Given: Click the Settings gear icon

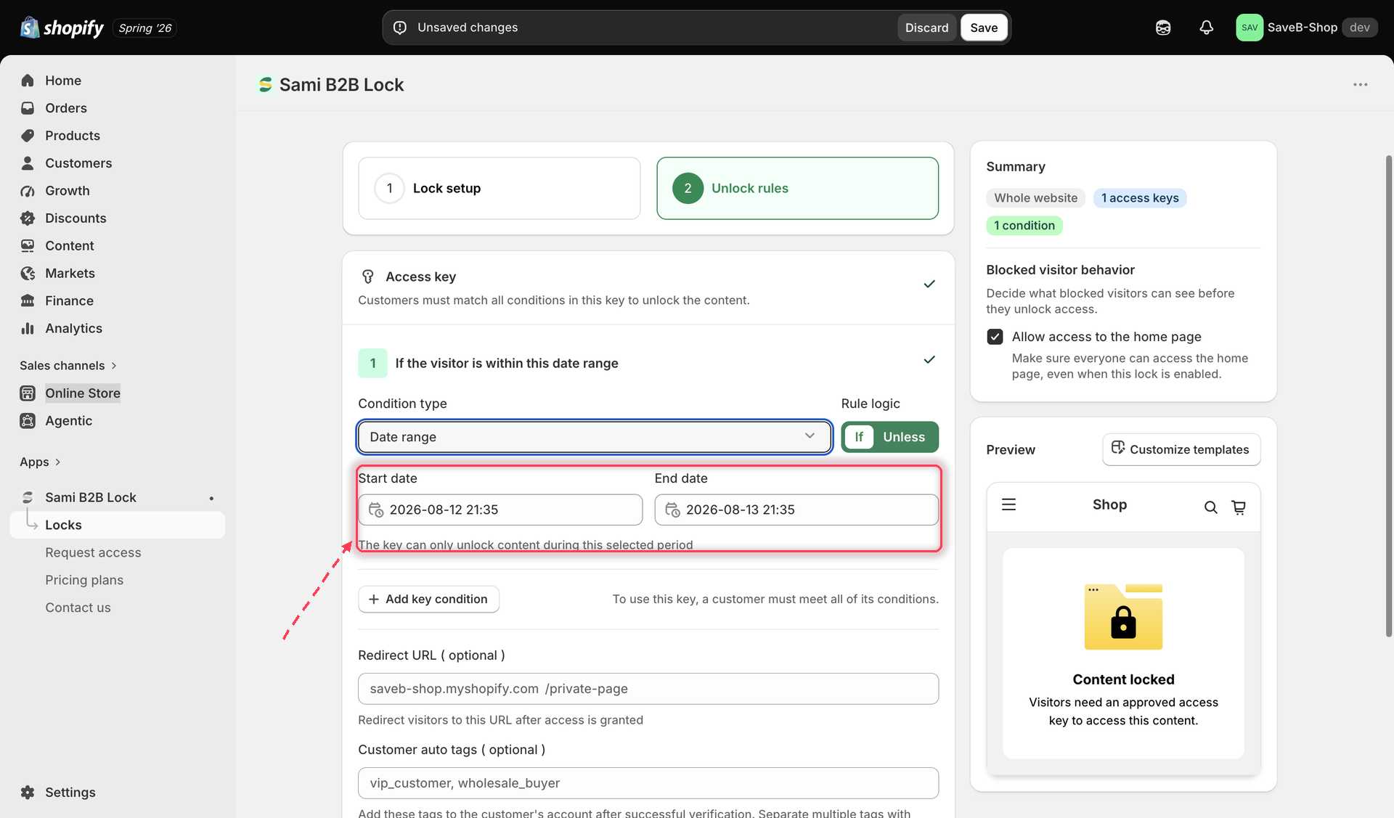Looking at the screenshot, I should tap(28, 793).
